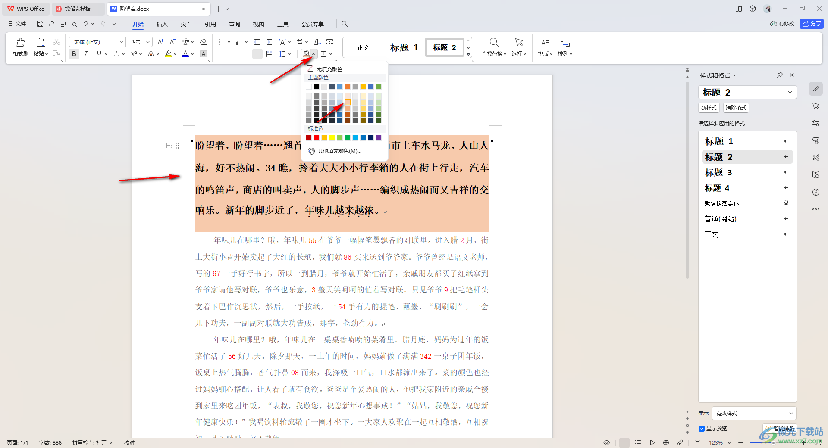
Task: Click the Web layout globe icon in the status bar
Action: click(666, 442)
